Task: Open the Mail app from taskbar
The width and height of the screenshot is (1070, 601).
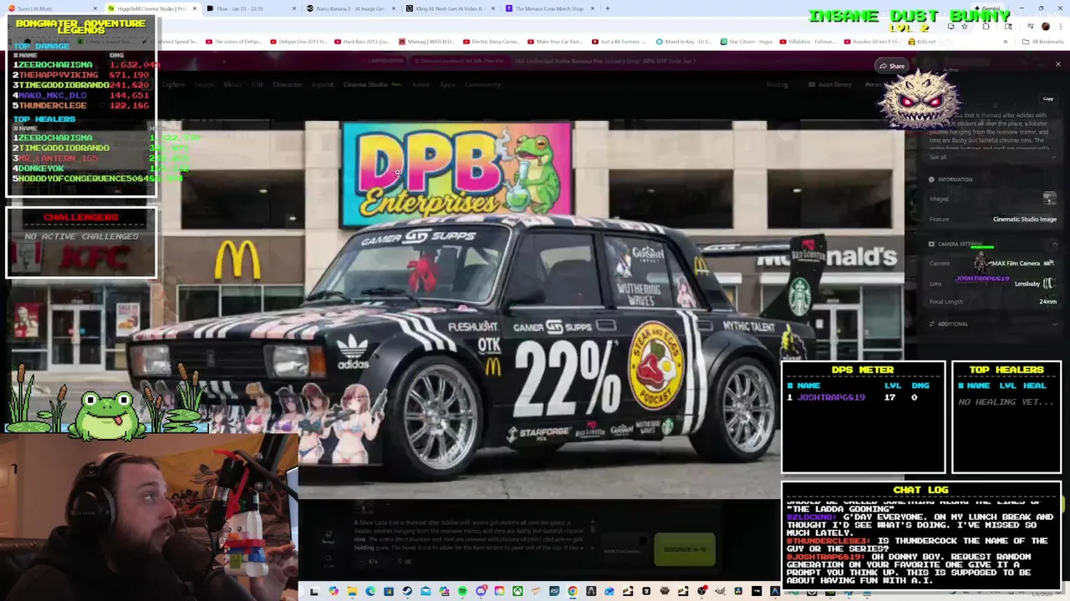Action: [x=425, y=591]
